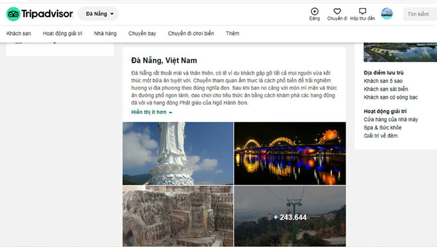Click the profile avatar picture
The height and width of the screenshot is (247, 437).
pyautogui.click(x=387, y=14)
